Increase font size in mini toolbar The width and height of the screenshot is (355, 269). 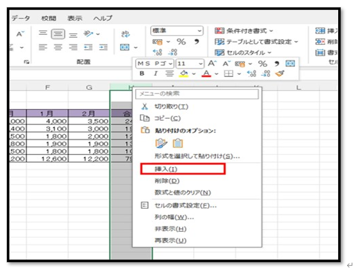pyautogui.click(x=212, y=64)
